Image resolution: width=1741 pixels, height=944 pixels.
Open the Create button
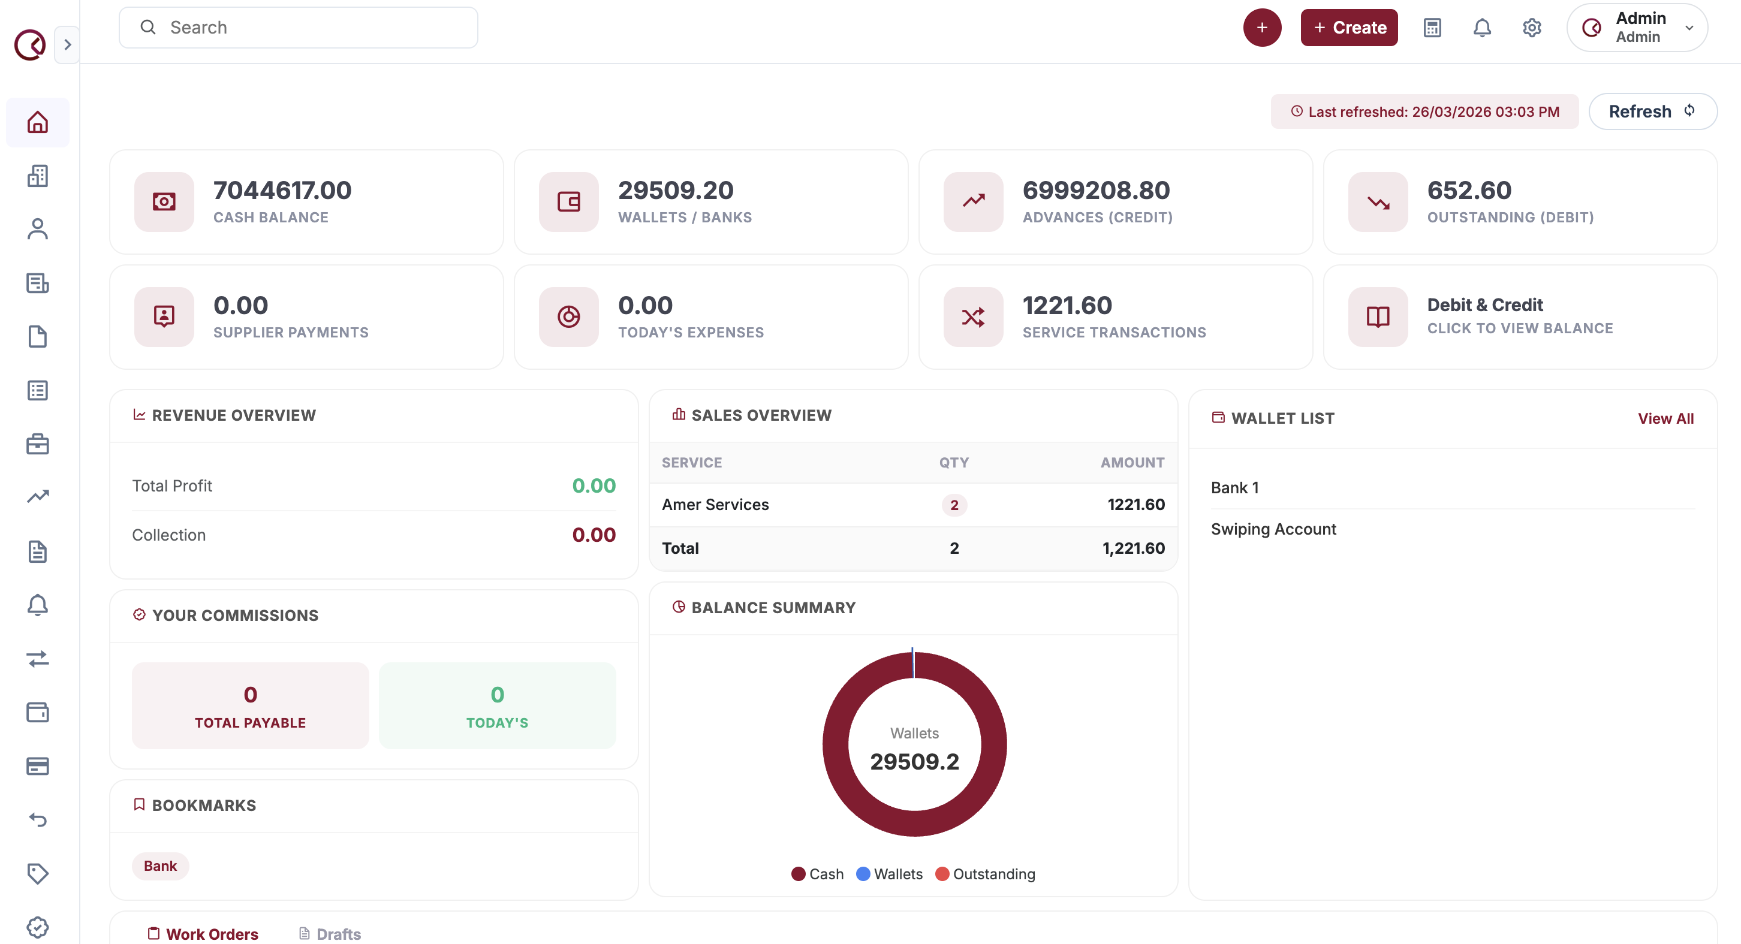pos(1349,27)
